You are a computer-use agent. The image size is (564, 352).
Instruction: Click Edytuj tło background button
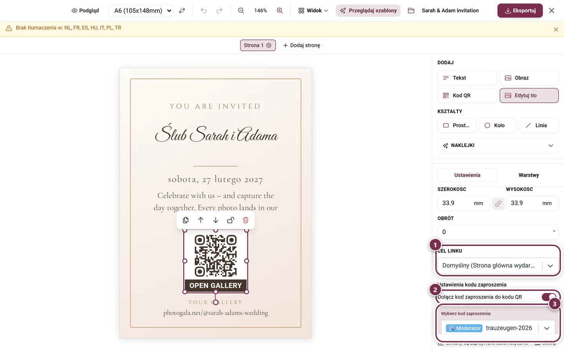[x=529, y=95]
